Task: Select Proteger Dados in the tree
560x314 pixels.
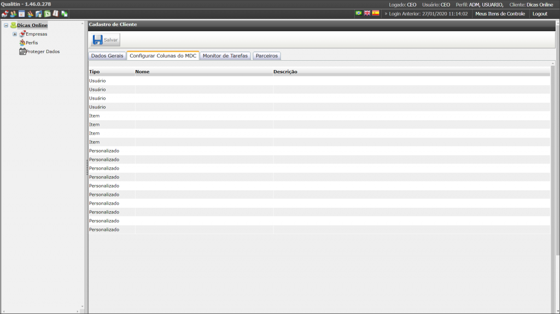Action: coord(43,51)
